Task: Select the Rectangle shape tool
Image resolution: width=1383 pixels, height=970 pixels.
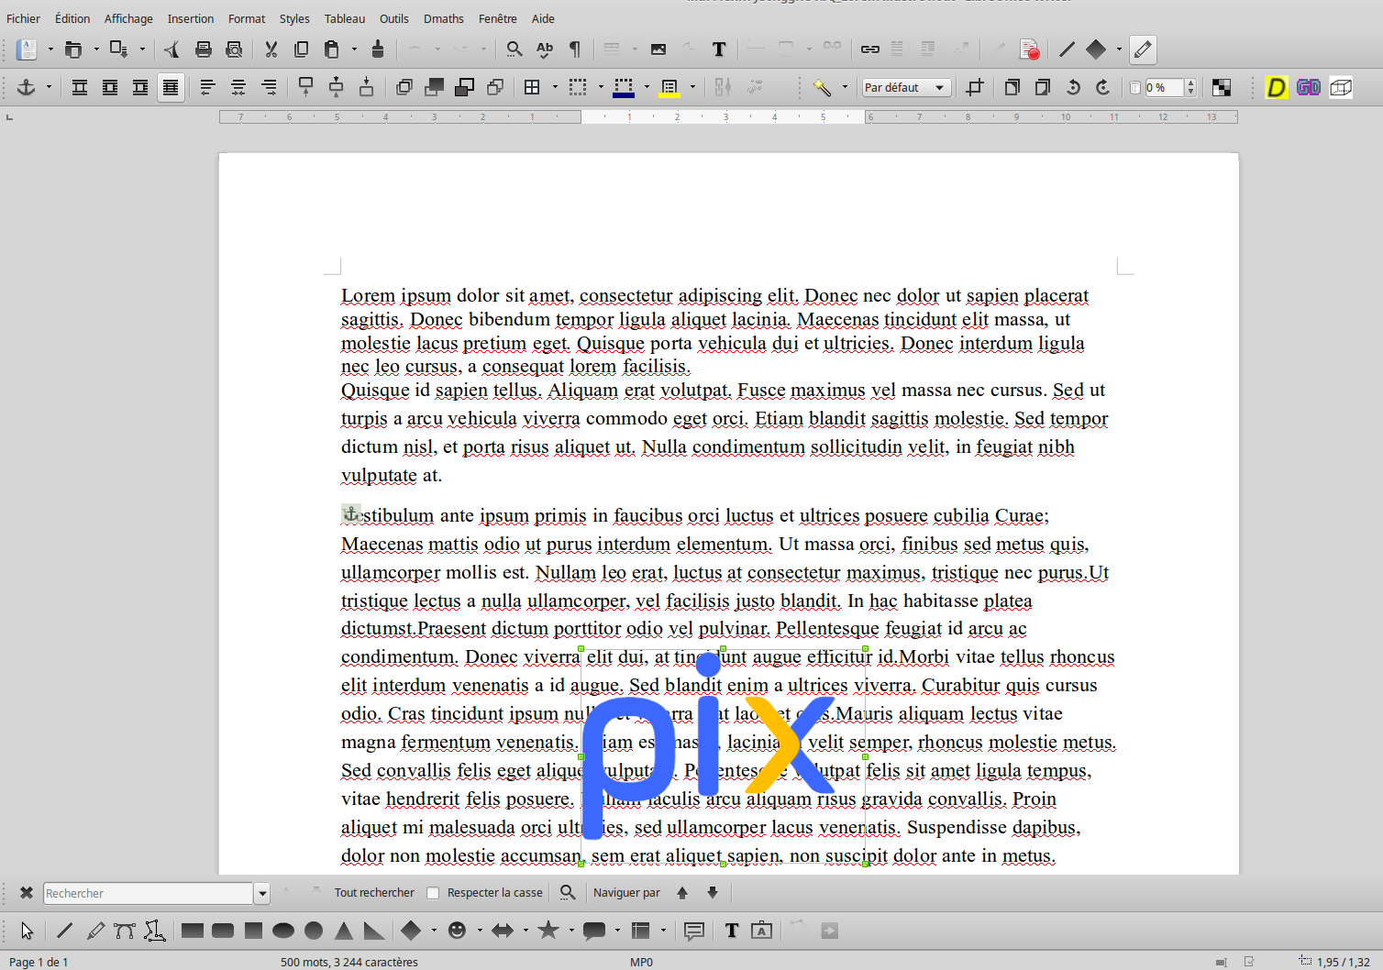Action: point(193,931)
